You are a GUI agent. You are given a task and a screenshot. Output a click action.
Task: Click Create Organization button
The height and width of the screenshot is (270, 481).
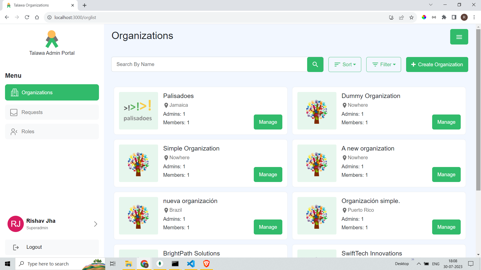tap(437, 64)
